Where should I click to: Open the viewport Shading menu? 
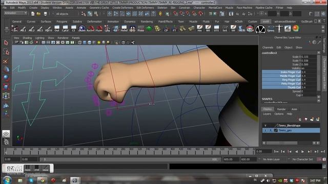pos(27,38)
